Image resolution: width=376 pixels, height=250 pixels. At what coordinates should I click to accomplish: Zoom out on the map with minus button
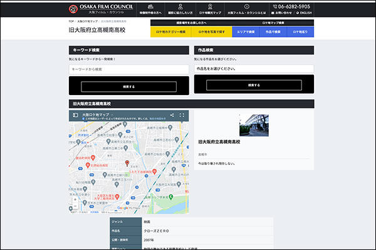75,206
